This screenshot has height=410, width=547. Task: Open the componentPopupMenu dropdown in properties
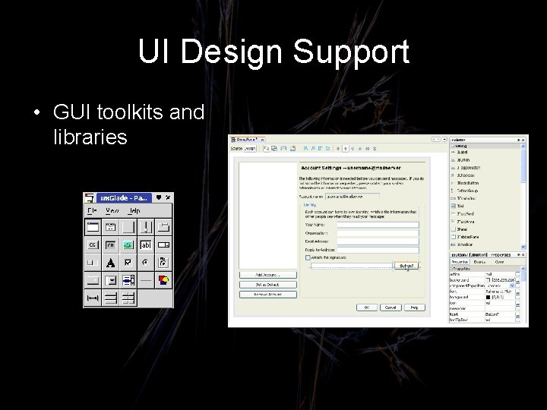pyautogui.click(x=512, y=285)
